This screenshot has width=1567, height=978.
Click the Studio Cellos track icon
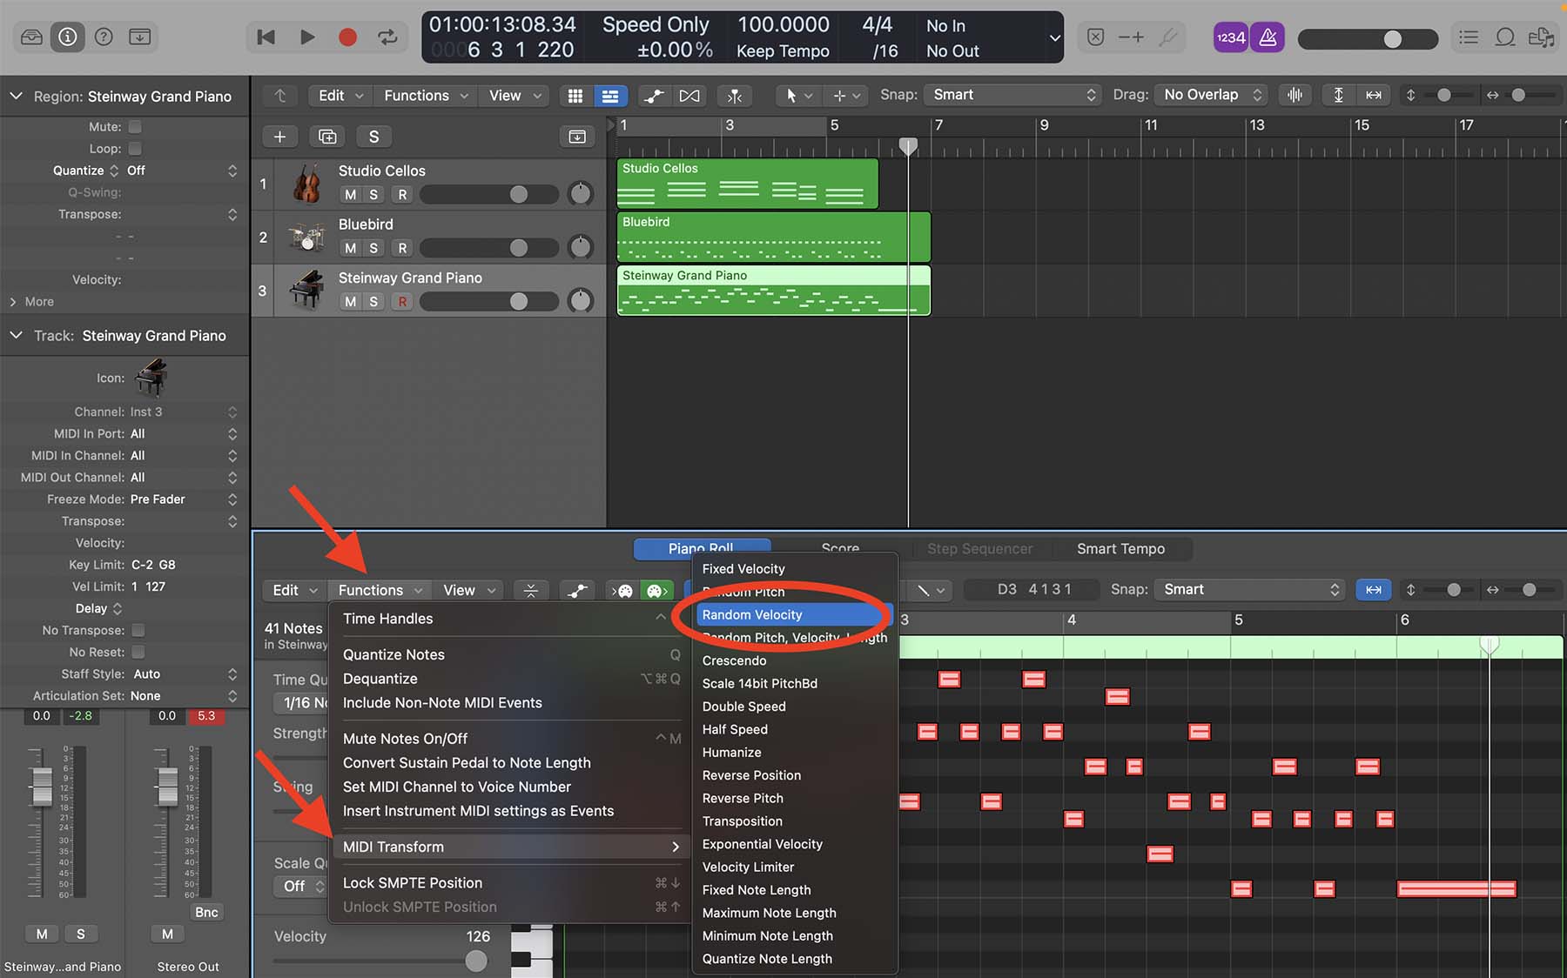tap(306, 184)
